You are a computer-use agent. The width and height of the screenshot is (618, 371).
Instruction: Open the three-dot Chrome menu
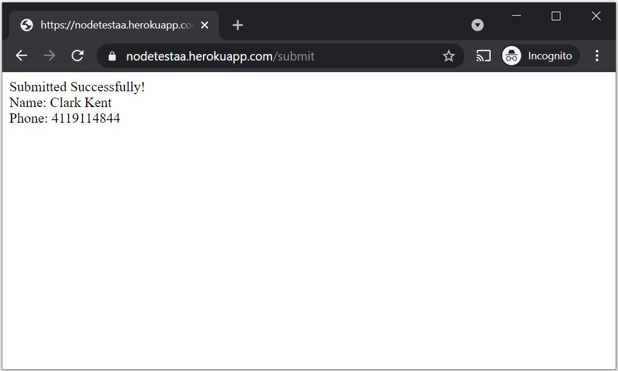[x=596, y=55]
